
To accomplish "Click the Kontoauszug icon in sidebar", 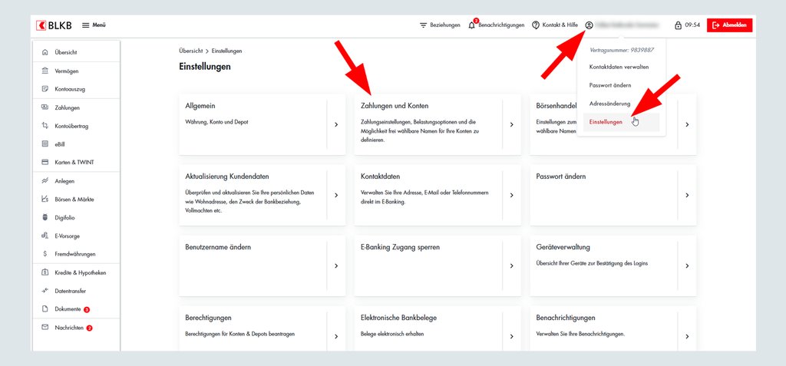I will pos(45,89).
